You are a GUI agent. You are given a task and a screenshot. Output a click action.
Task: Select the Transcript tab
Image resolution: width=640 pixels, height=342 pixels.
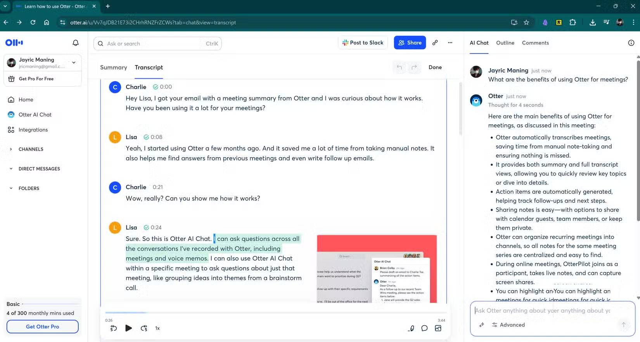tap(149, 67)
